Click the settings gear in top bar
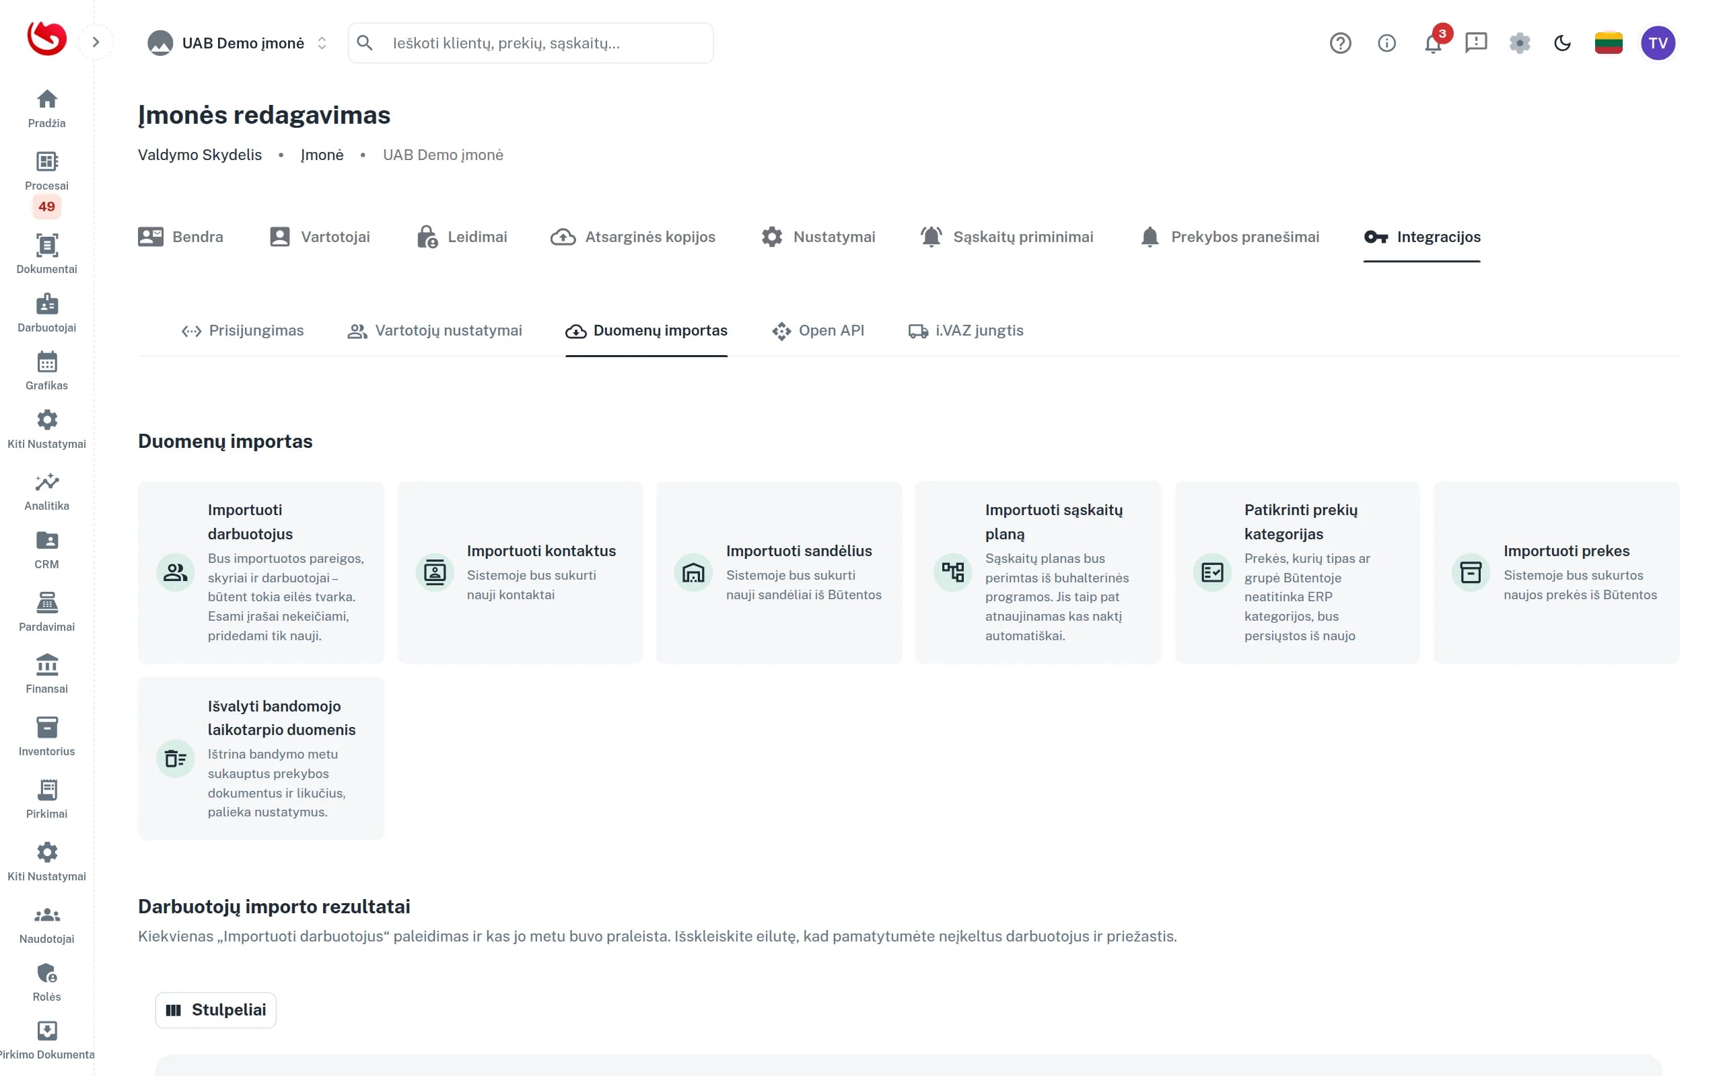 click(x=1519, y=42)
